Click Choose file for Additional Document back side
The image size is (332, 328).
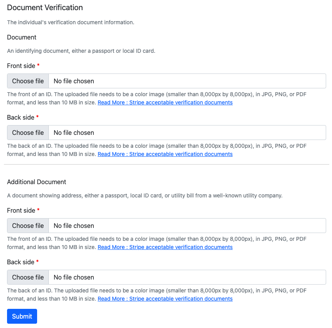point(28,277)
